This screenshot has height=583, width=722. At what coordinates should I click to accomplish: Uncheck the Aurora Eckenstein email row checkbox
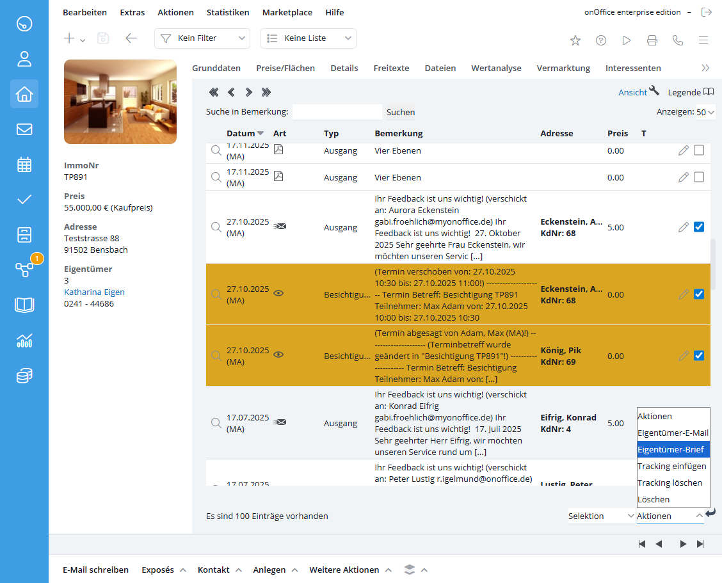pyautogui.click(x=698, y=227)
